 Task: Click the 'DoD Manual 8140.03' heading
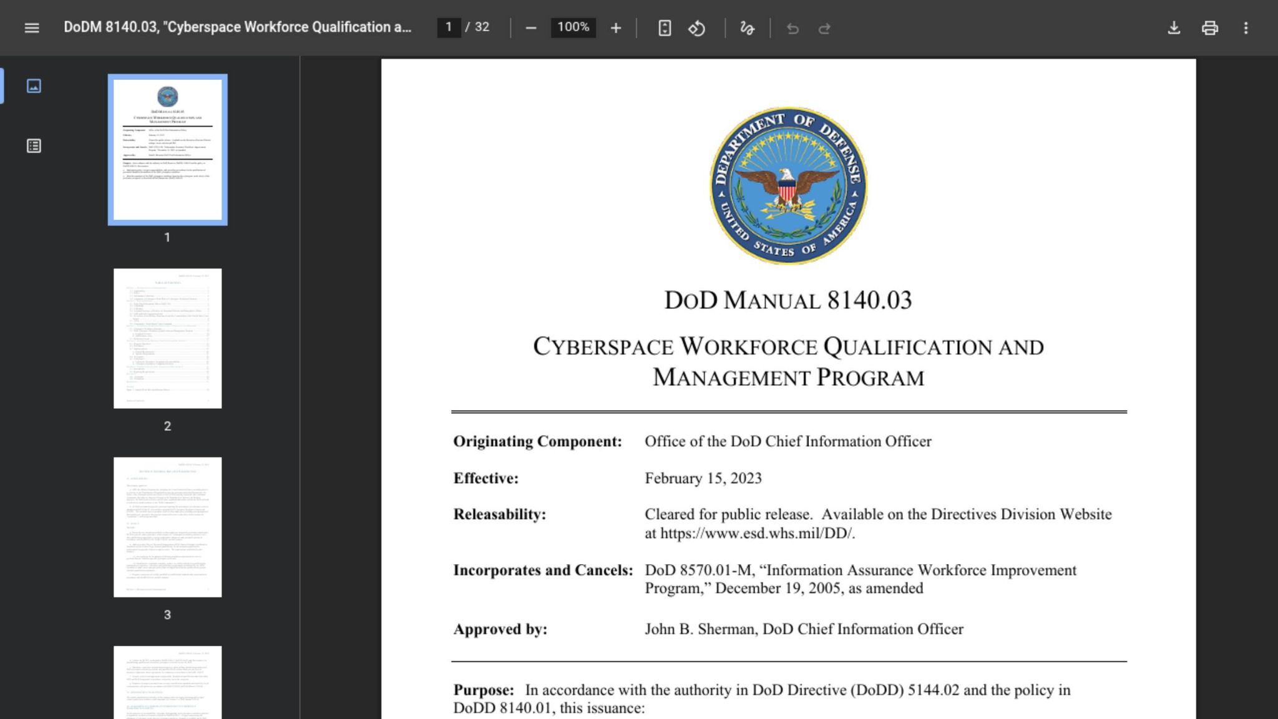[x=788, y=300]
